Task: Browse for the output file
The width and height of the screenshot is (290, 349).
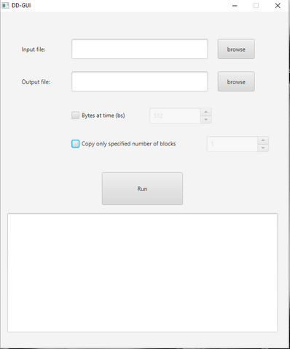Action: point(236,81)
